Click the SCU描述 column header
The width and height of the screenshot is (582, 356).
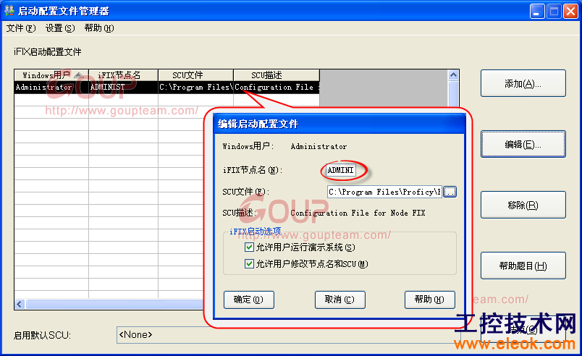tap(276, 75)
